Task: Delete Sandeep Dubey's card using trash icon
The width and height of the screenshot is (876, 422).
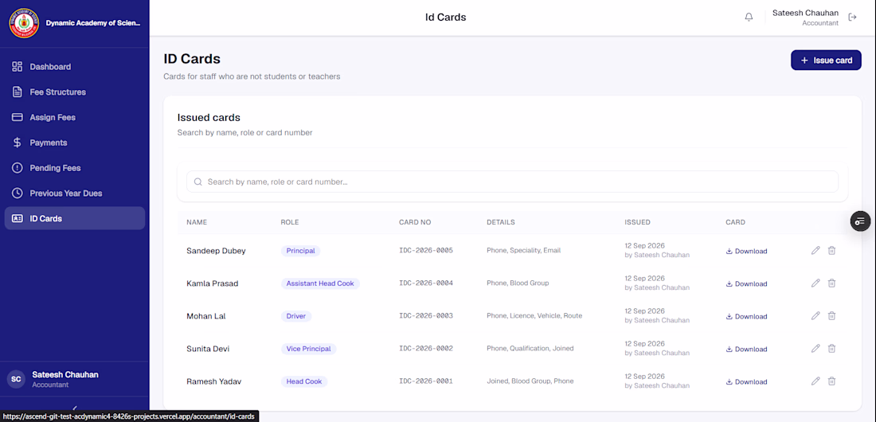Action: [831, 250]
